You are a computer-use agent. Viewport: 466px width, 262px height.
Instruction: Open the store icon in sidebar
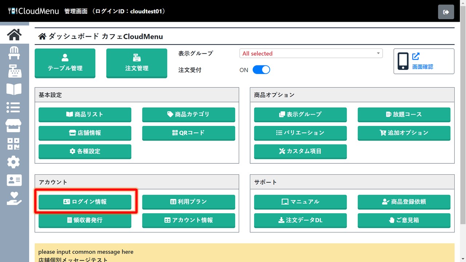point(13,126)
